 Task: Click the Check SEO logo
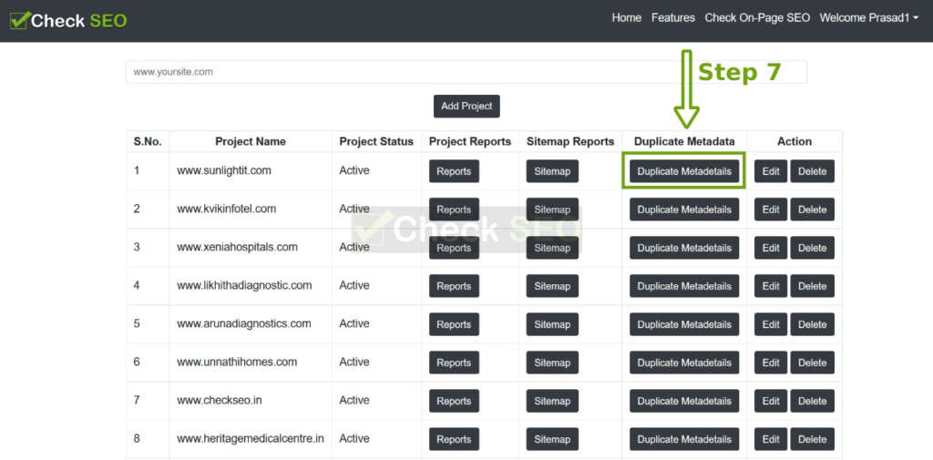[69, 20]
